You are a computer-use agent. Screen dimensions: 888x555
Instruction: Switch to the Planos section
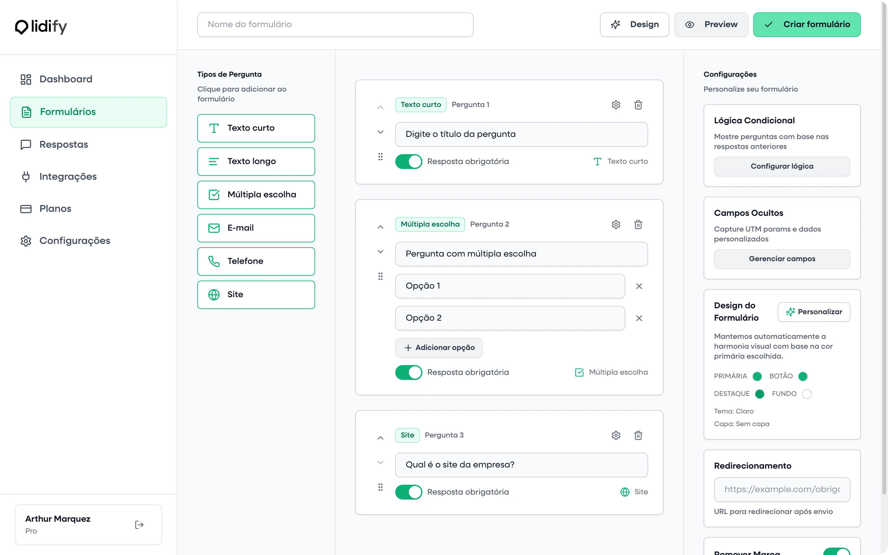point(55,208)
